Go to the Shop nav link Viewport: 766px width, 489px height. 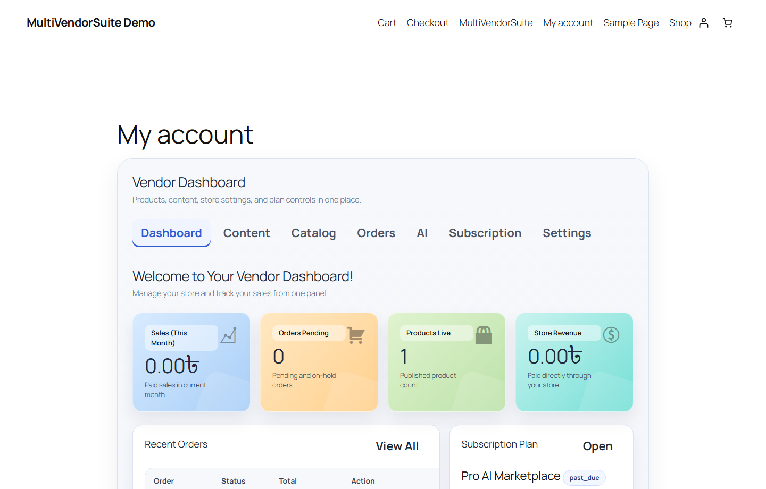[x=680, y=22]
